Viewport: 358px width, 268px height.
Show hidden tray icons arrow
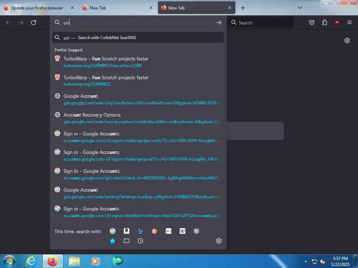pyautogui.click(x=306, y=261)
